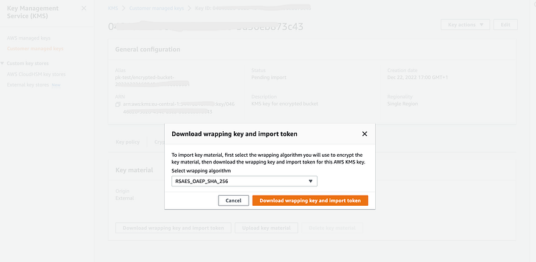Viewport: 536px width, 262px height.
Task: Open the Key actions dropdown menu
Action: tap(465, 25)
